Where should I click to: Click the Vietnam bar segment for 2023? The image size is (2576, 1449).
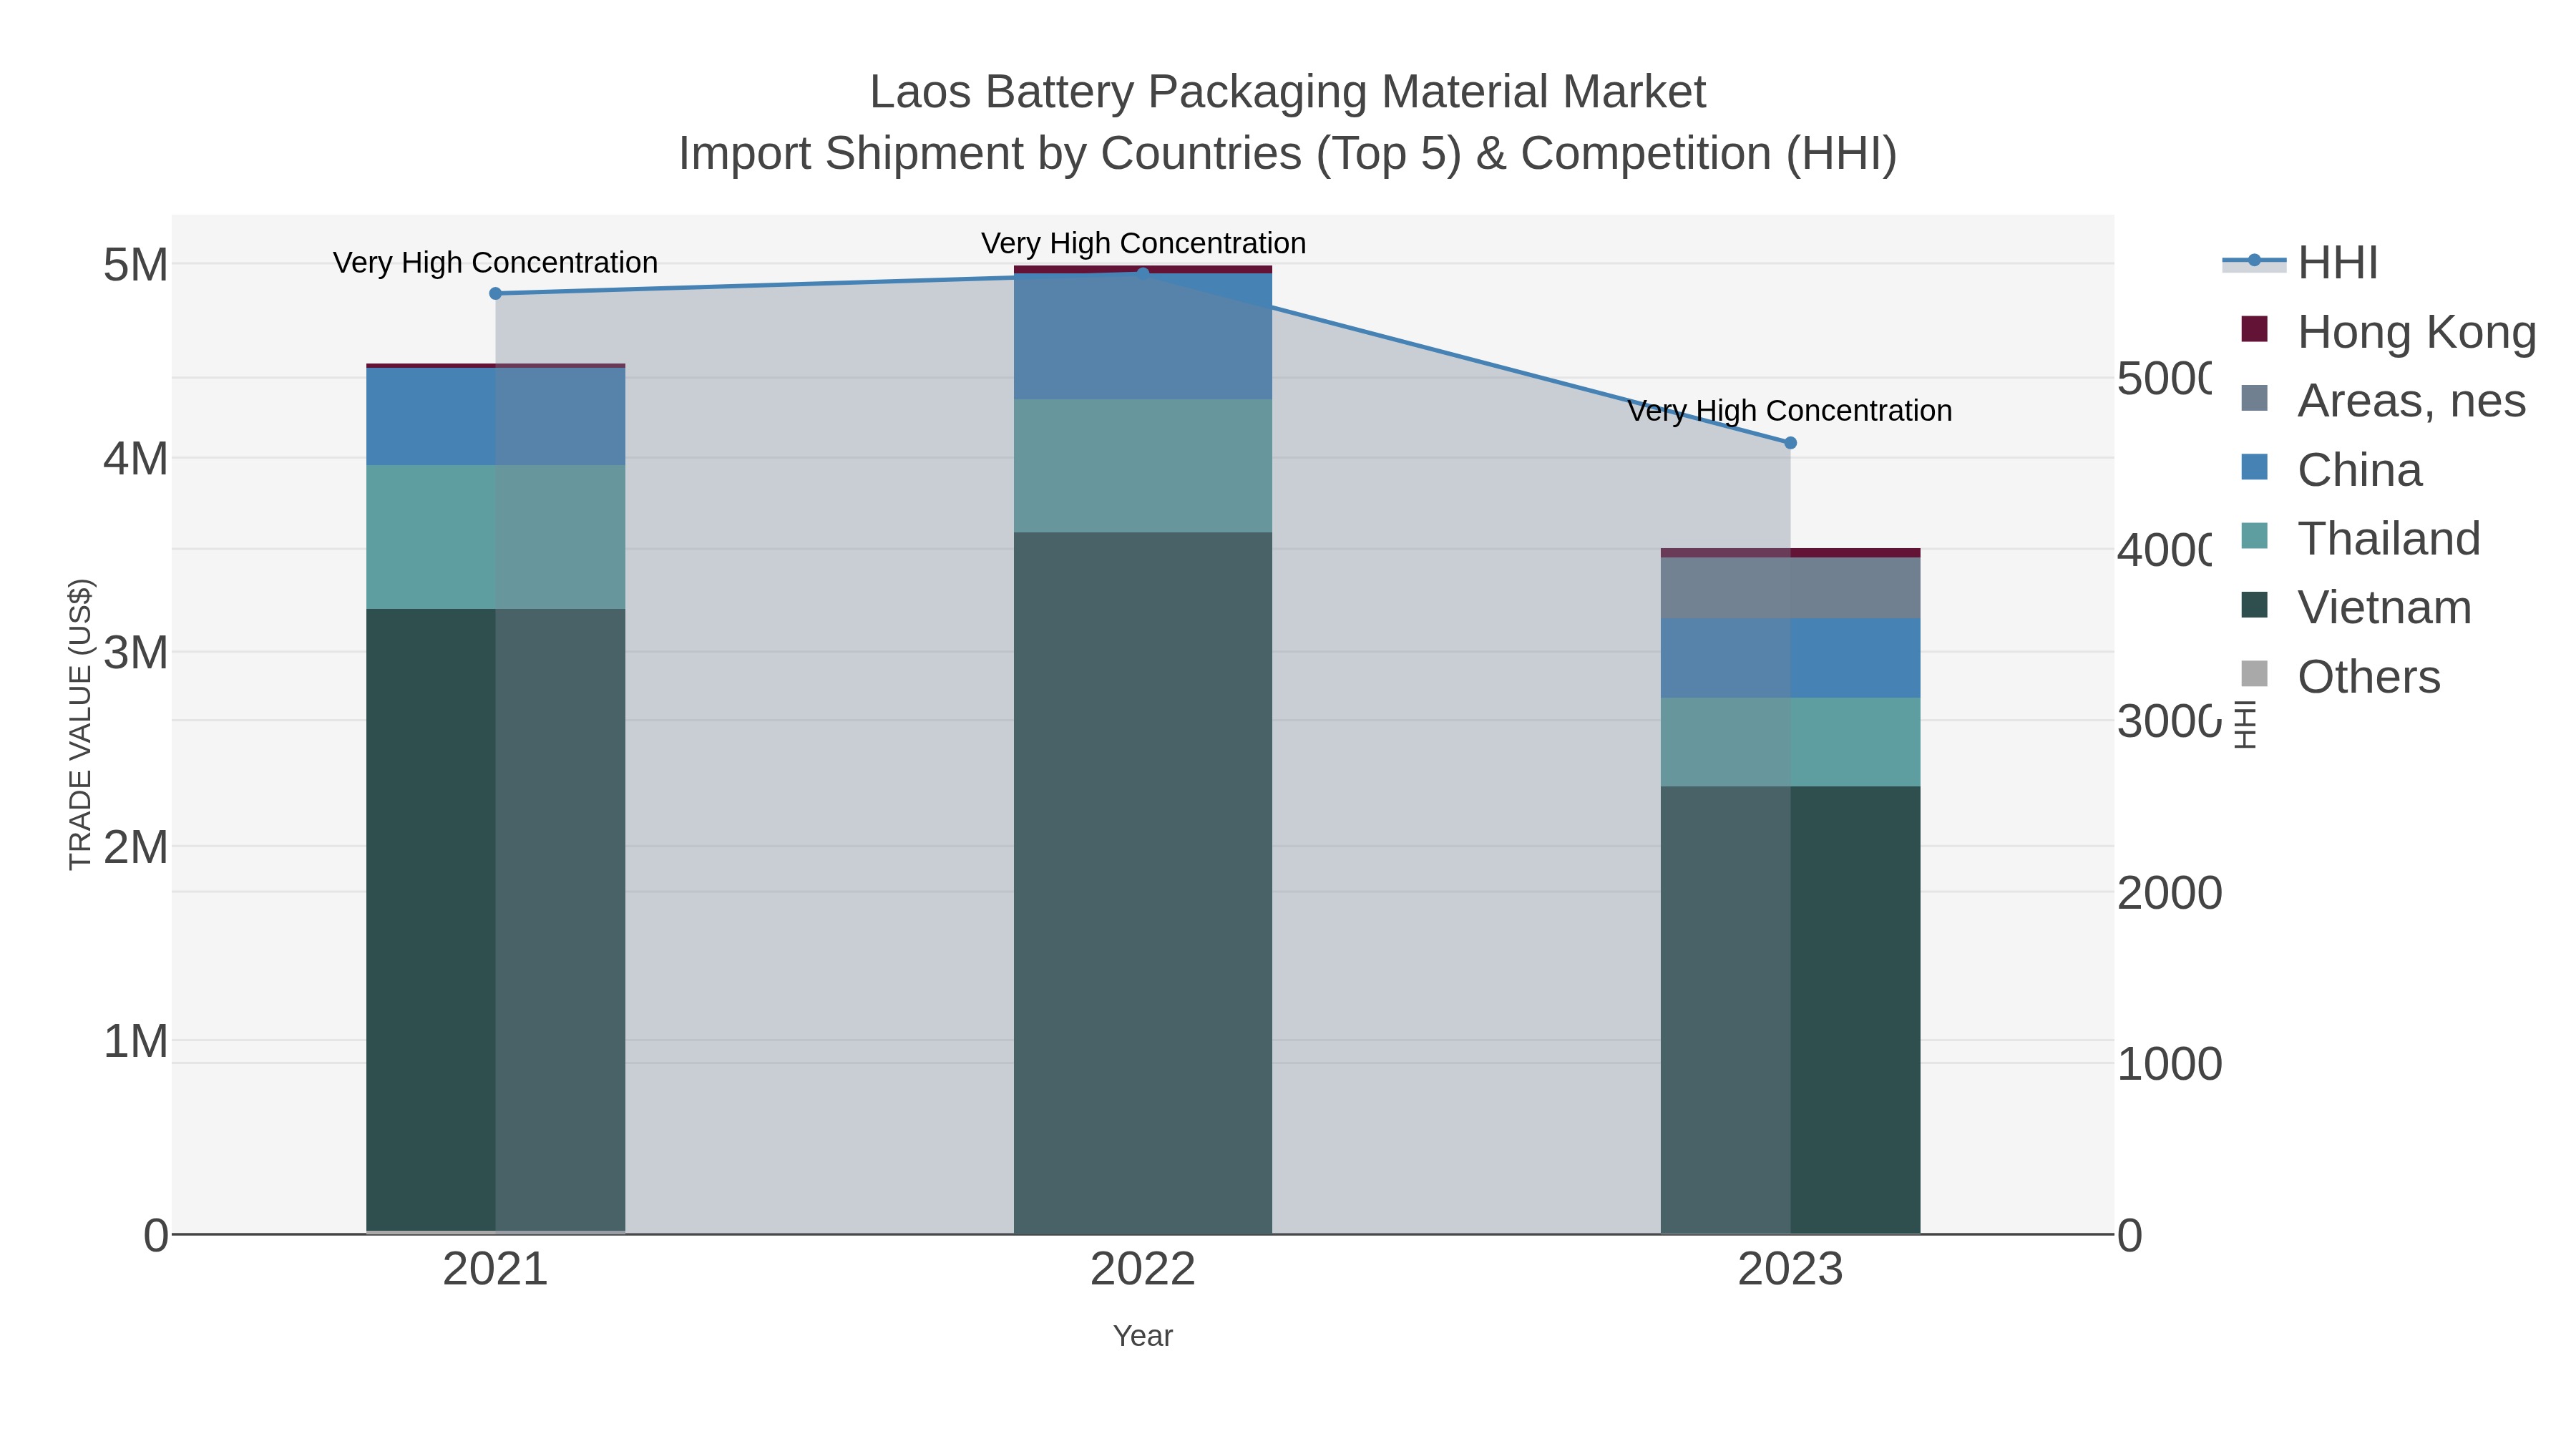[1790, 1010]
